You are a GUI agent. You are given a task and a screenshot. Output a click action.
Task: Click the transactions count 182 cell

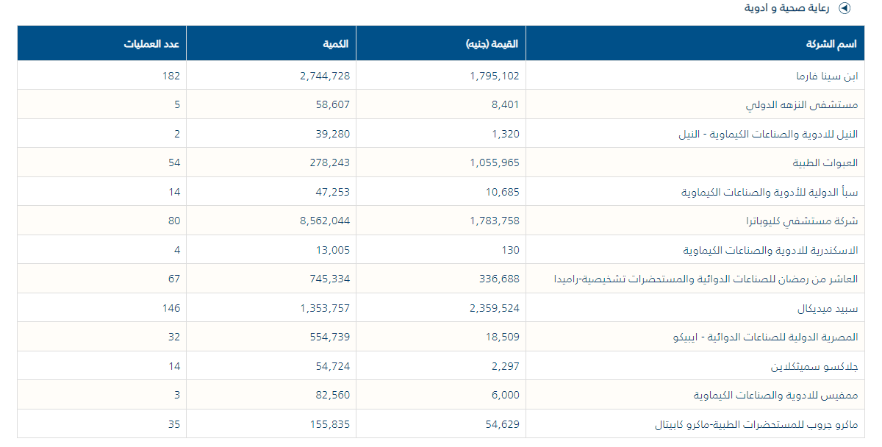click(171, 76)
